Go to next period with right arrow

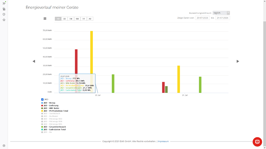(238, 61)
